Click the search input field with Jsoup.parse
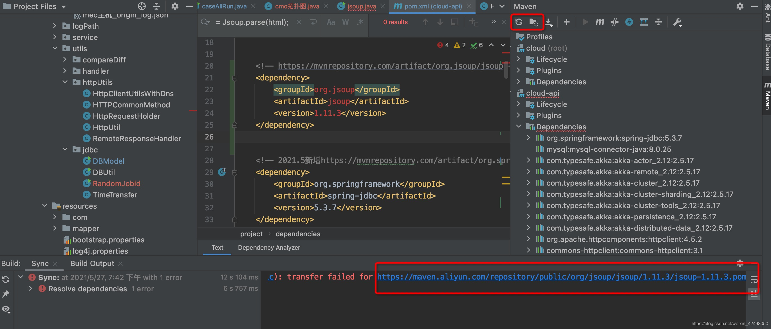The width and height of the screenshot is (771, 329). coord(252,22)
